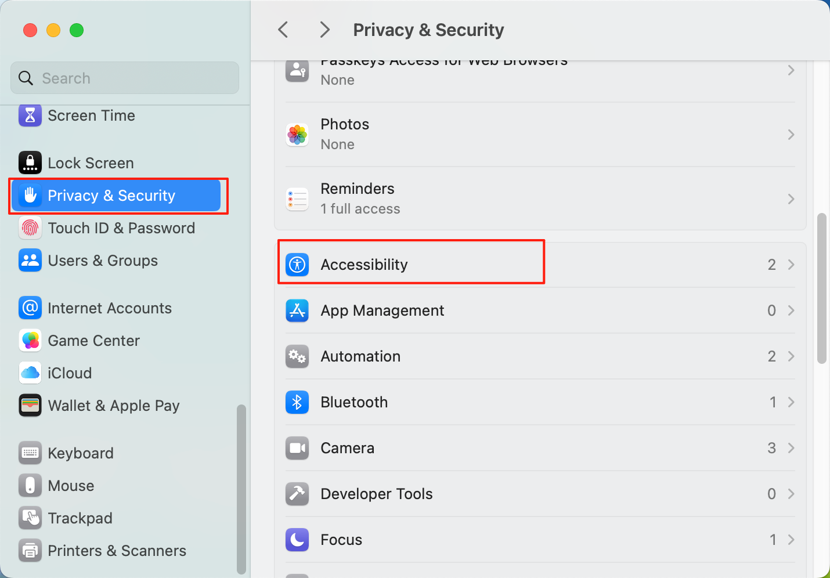Click the Camera privacy icon
The image size is (830, 578).
click(x=297, y=448)
